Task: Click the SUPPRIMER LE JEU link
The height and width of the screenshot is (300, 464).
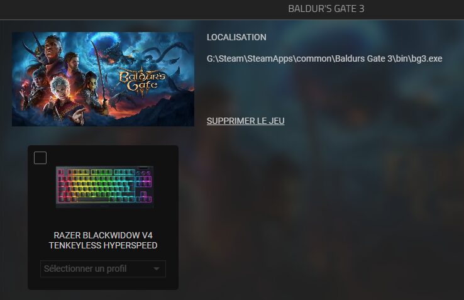Action: 246,121
